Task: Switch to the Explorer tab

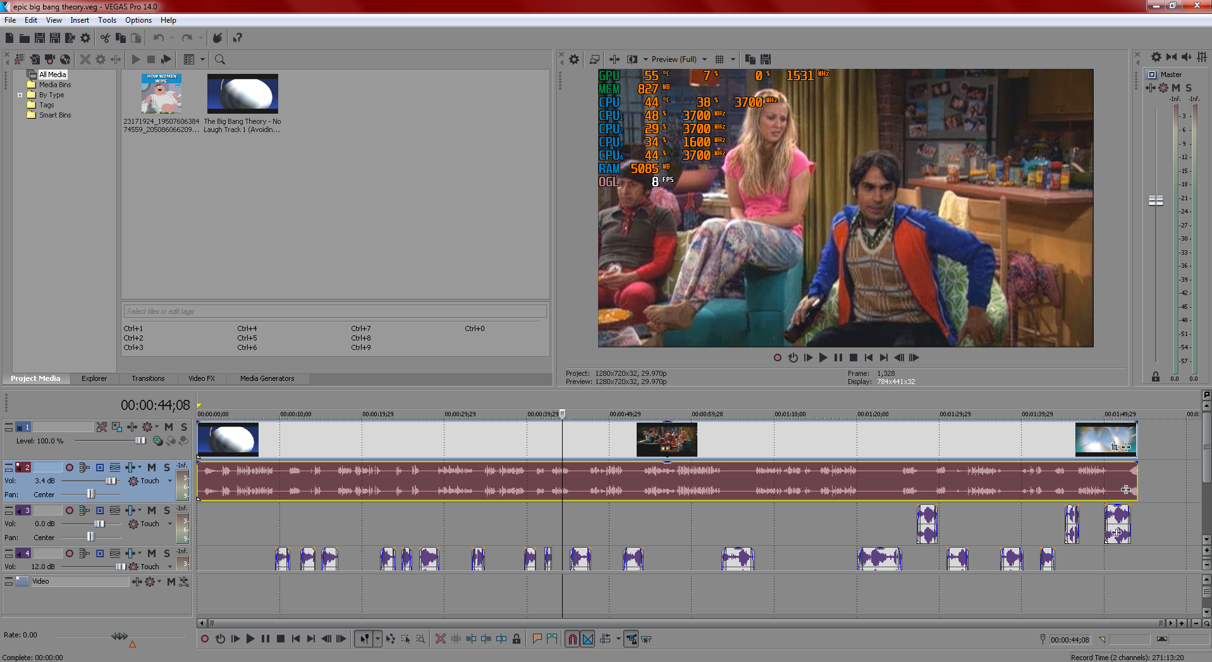Action: [x=94, y=378]
